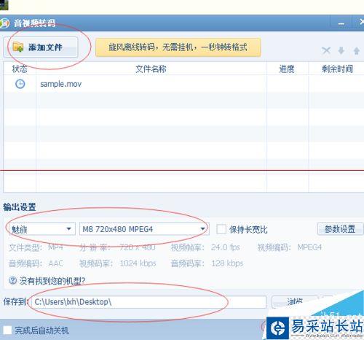
Task: Minimize the 音视频转码 window
Action: tap(341, 23)
